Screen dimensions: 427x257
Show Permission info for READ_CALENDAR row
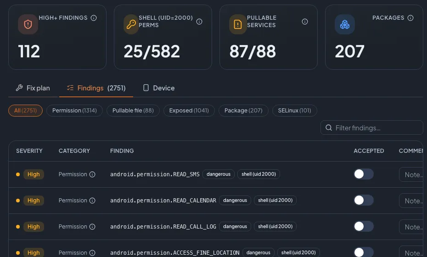point(92,201)
